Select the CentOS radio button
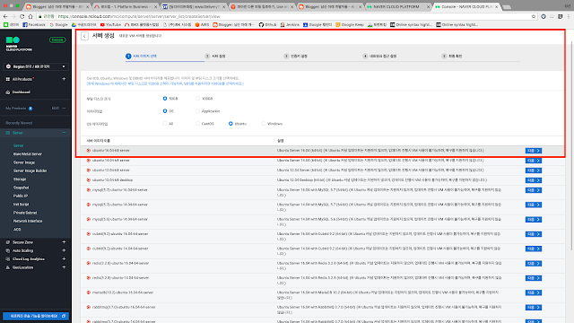This screenshot has width=574, height=323. [197, 124]
